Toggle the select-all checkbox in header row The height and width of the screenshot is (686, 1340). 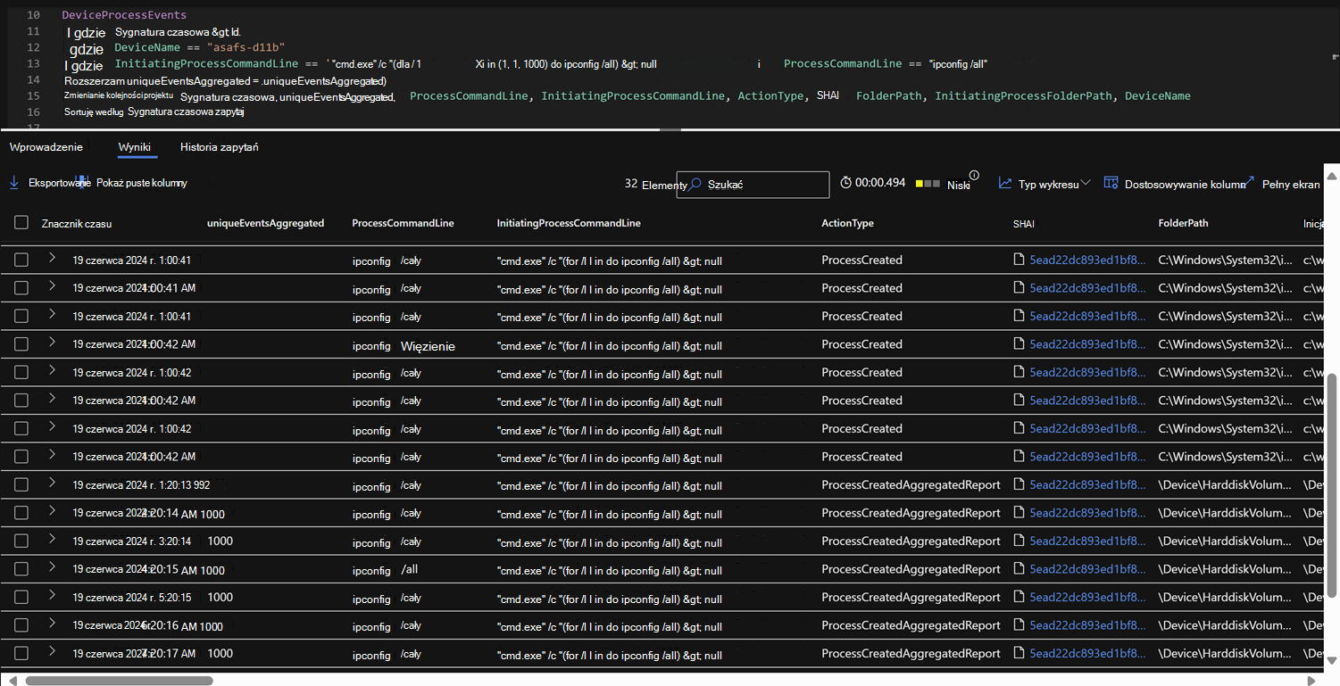[21, 223]
